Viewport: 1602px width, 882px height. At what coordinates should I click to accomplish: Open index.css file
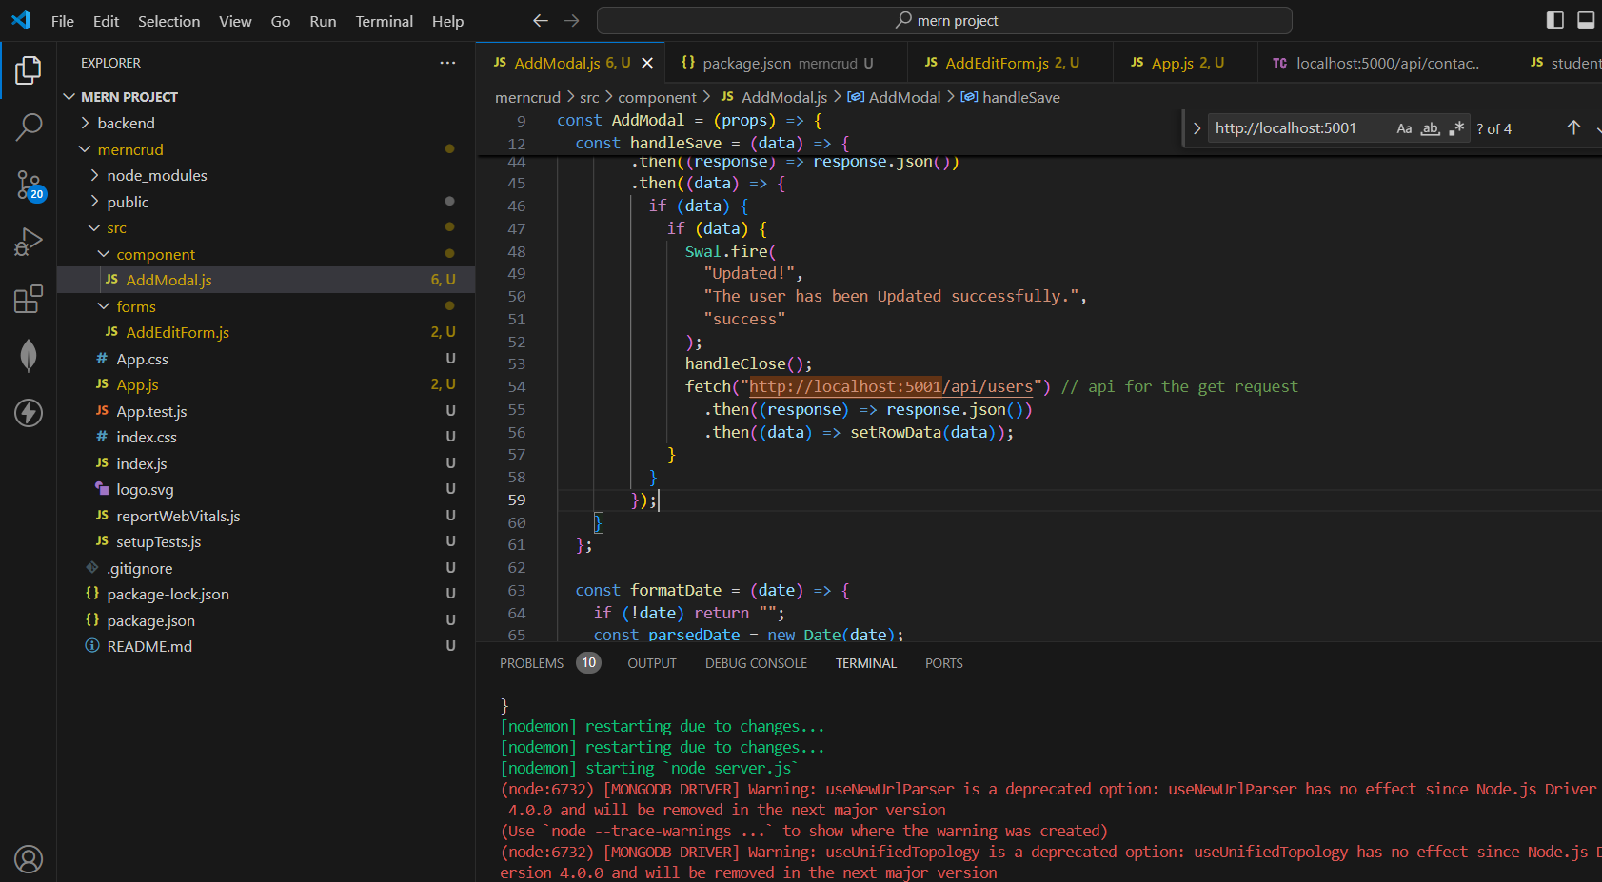146,437
